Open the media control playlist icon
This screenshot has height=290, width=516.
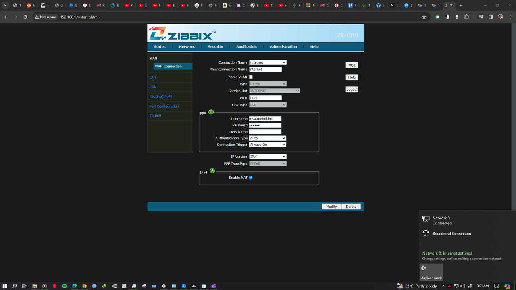[x=481, y=17]
